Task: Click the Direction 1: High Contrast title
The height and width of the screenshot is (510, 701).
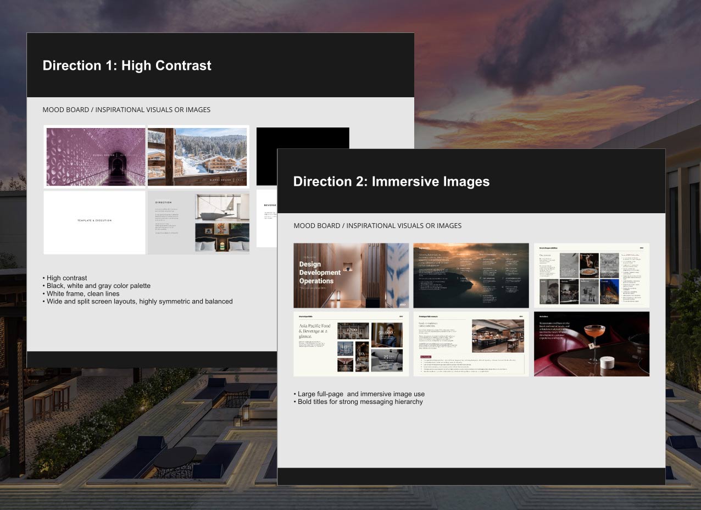Action: point(127,65)
